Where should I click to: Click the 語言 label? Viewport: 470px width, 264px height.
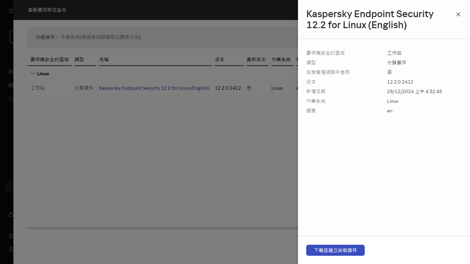[311, 111]
